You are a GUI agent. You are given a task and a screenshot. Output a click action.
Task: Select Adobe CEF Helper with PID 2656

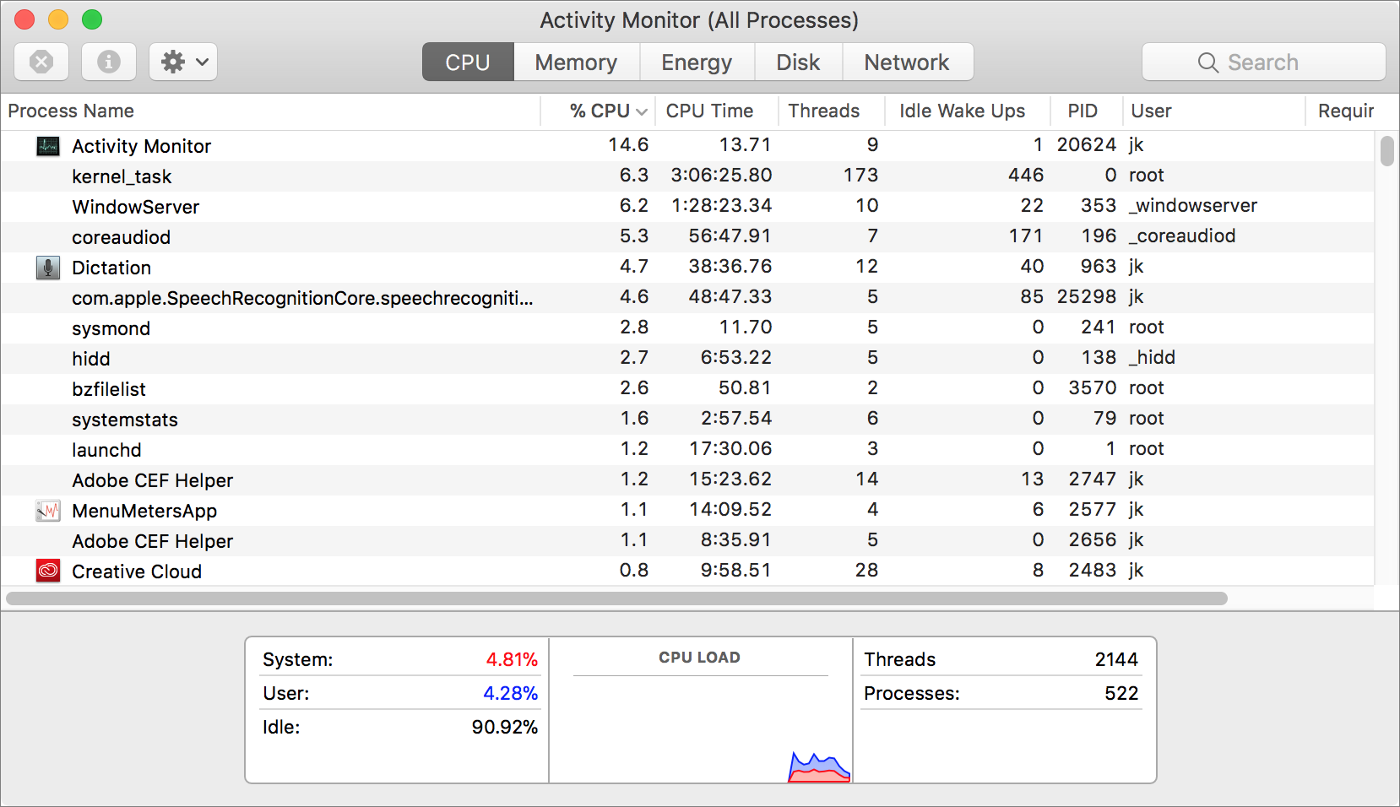tap(687, 540)
